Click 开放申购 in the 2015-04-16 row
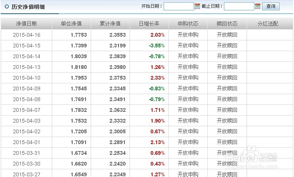 tap(188, 35)
